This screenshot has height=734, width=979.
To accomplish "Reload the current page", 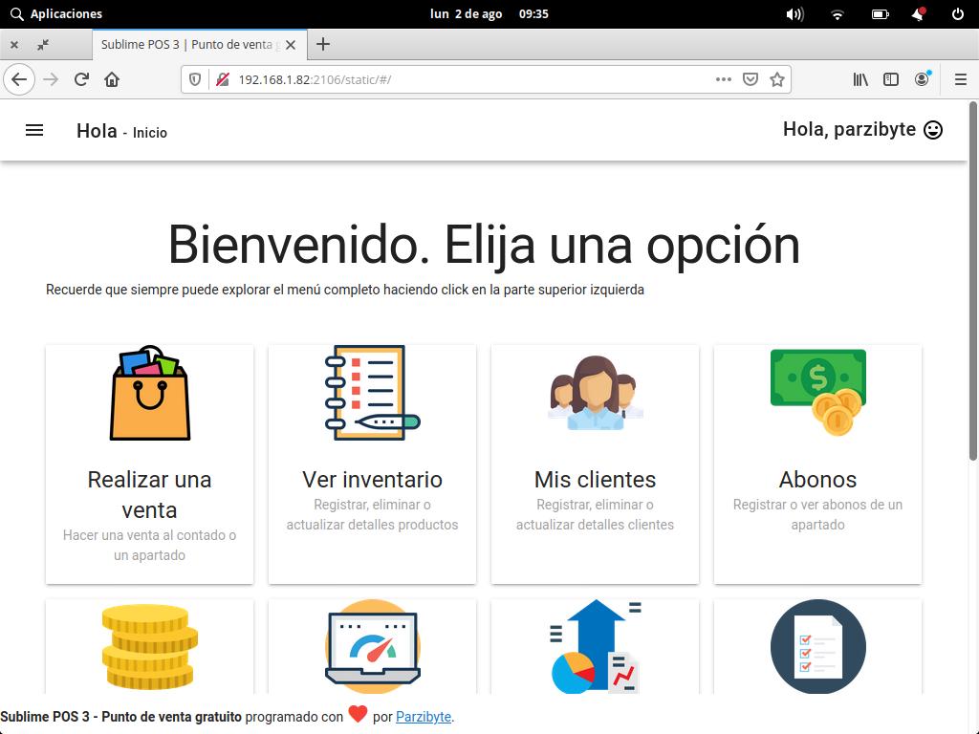I will pos(81,79).
